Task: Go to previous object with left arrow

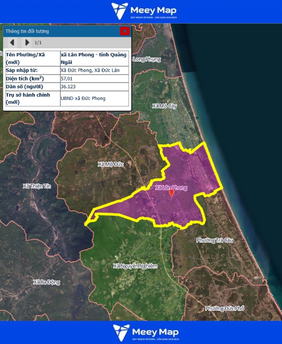Action: click(12, 43)
